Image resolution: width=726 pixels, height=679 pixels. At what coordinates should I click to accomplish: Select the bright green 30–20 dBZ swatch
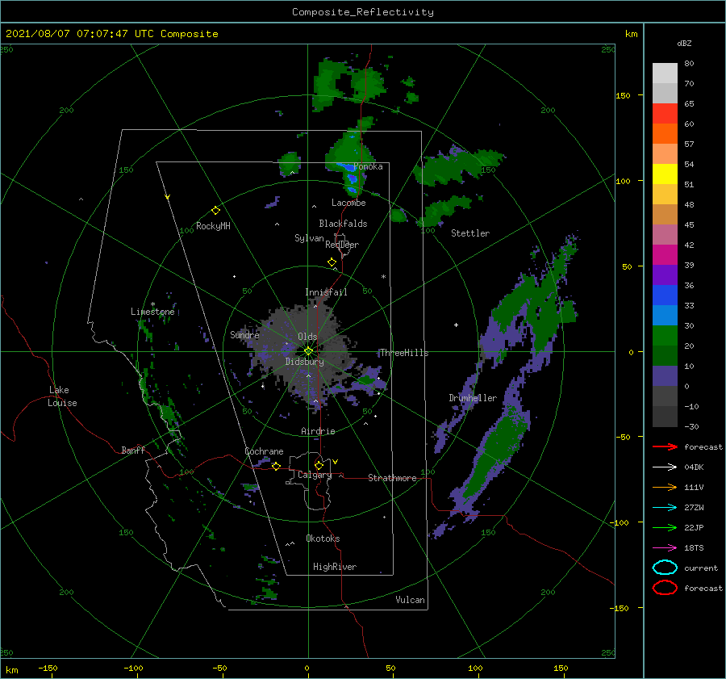[665, 335]
